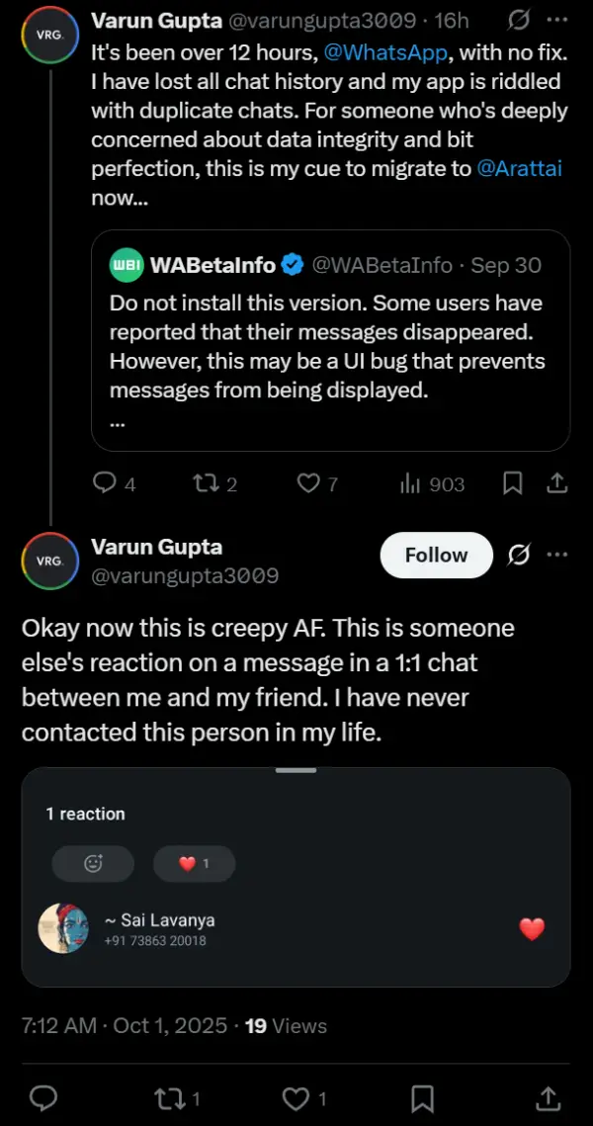Share the parent tweet via share icon
This screenshot has width=593, height=1126.
556,483
